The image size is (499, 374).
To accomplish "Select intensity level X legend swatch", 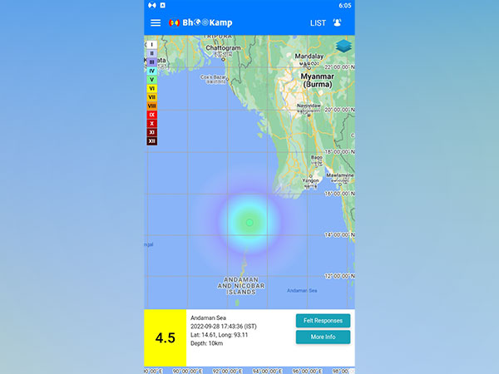I will click(152, 123).
